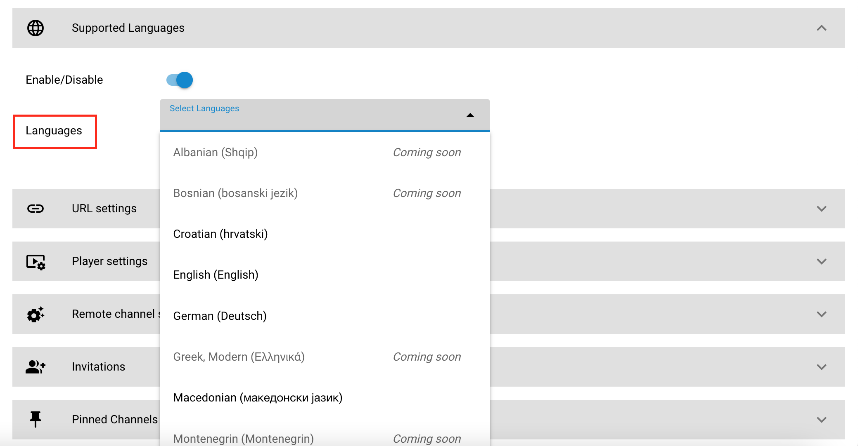This screenshot has width=858, height=446.
Task: Click the Remote channel gear icon
Action: click(36, 315)
